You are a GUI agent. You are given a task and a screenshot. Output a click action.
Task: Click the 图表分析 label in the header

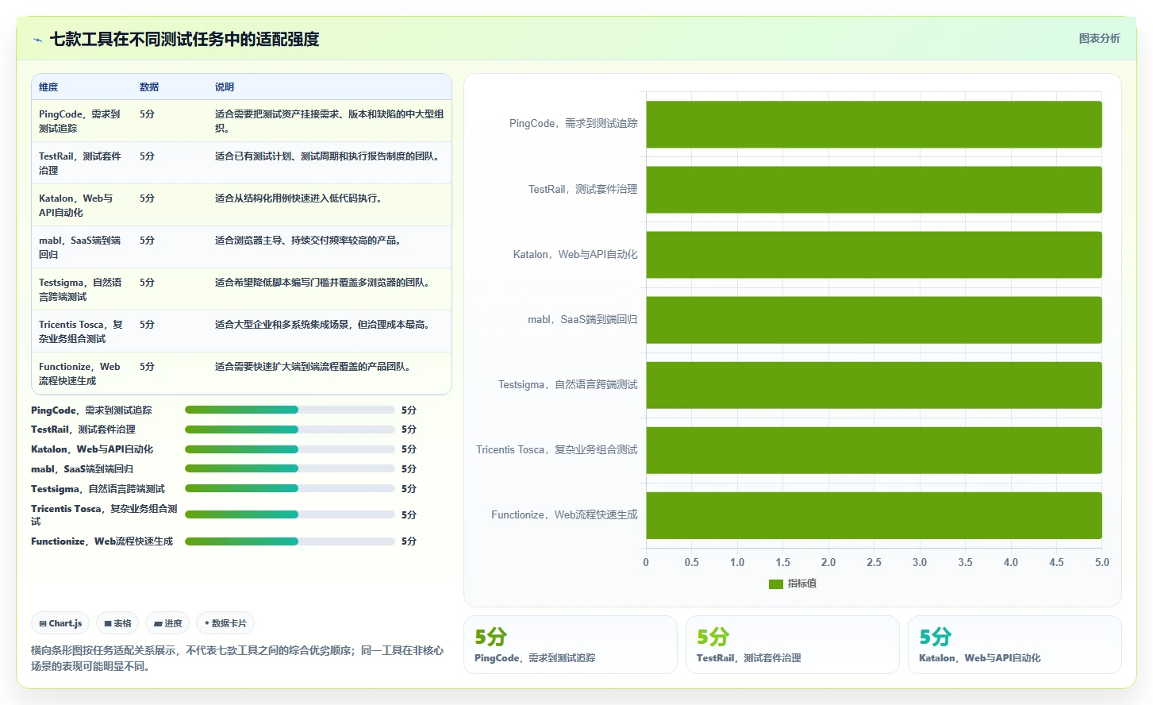tap(1099, 38)
